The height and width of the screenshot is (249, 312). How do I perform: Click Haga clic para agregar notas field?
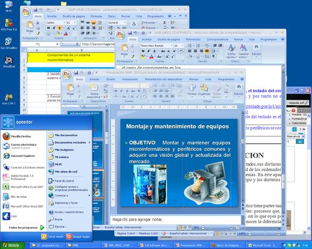[176, 219]
